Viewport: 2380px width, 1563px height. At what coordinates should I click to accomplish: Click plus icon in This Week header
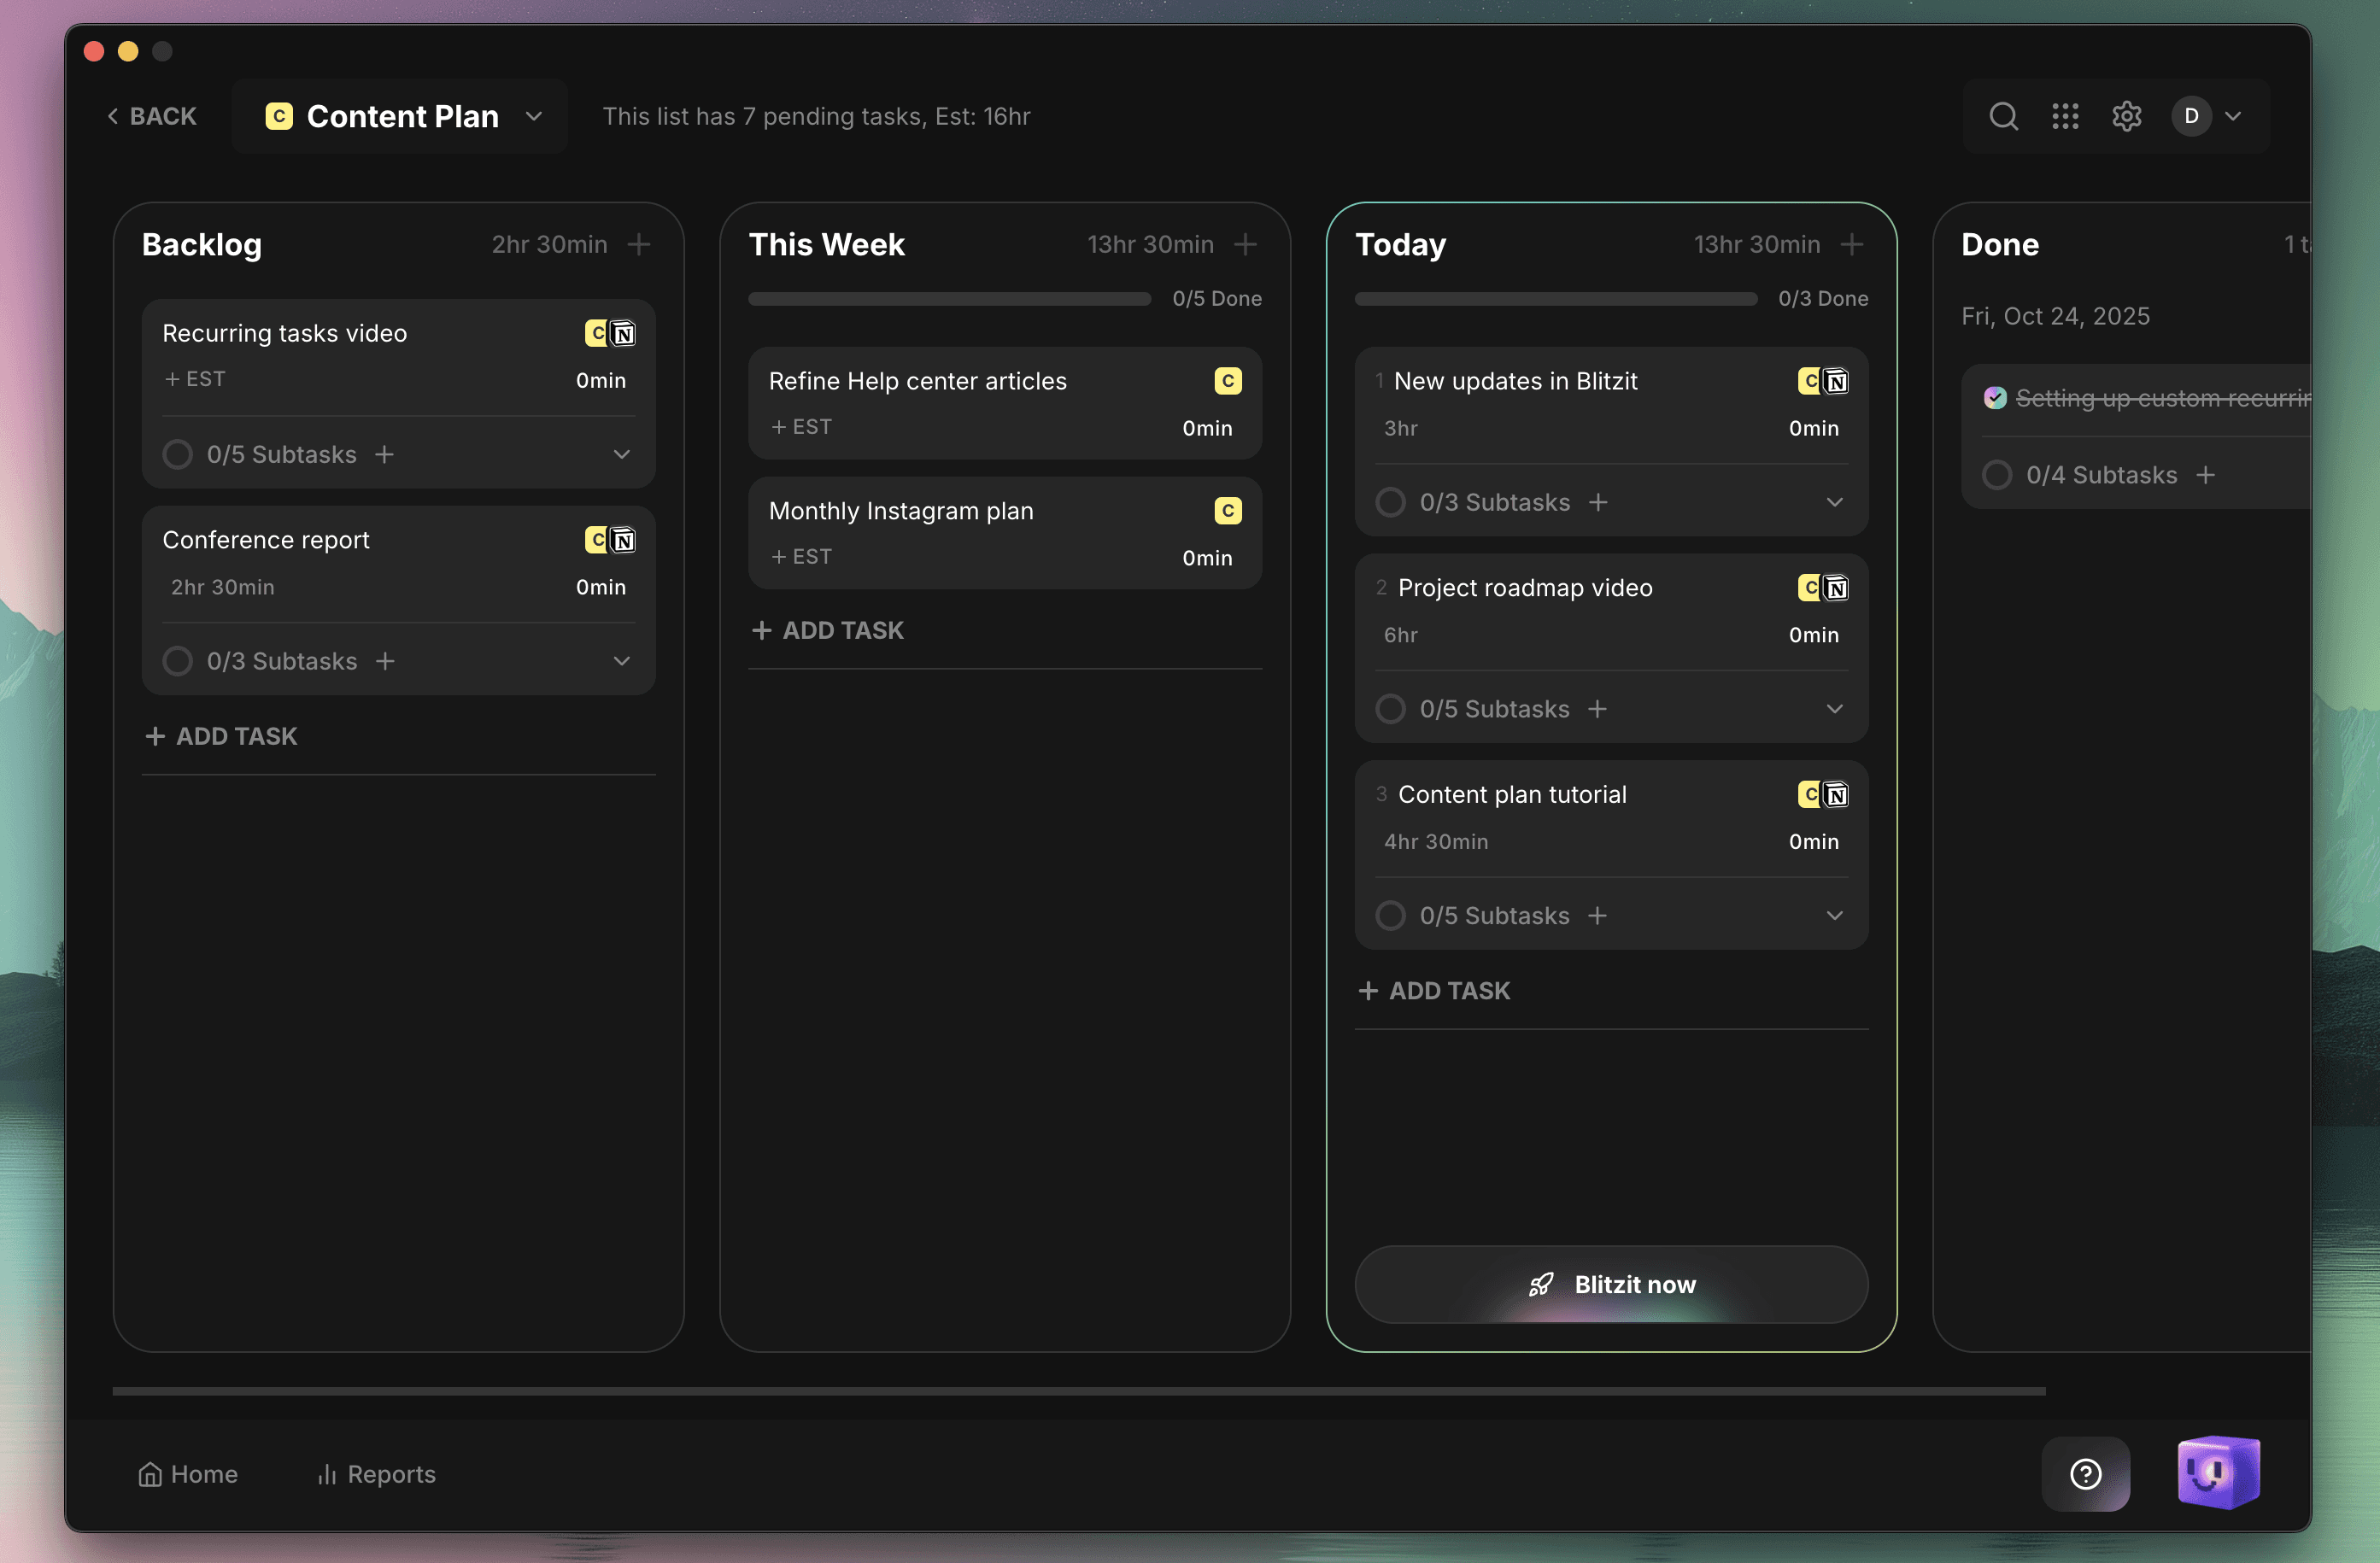tap(1245, 244)
